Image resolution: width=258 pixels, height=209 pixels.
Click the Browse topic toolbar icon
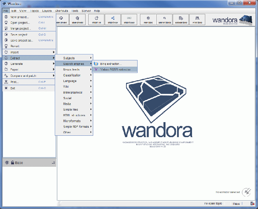click(x=180, y=20)
